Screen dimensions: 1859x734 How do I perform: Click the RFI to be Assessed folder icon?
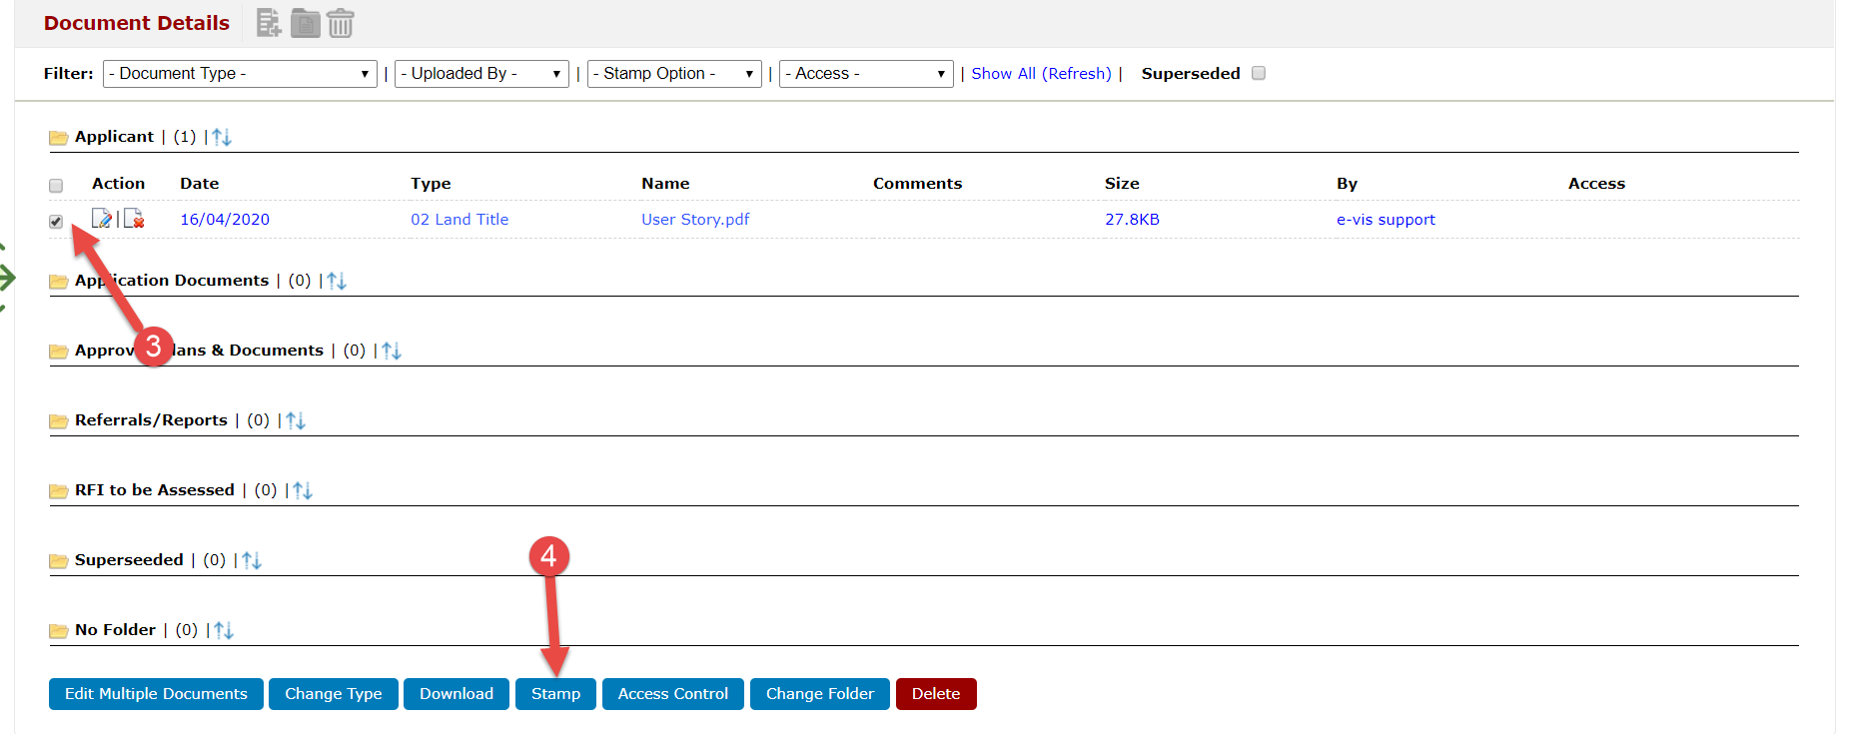pyautogui.click(x=59, y=491)
